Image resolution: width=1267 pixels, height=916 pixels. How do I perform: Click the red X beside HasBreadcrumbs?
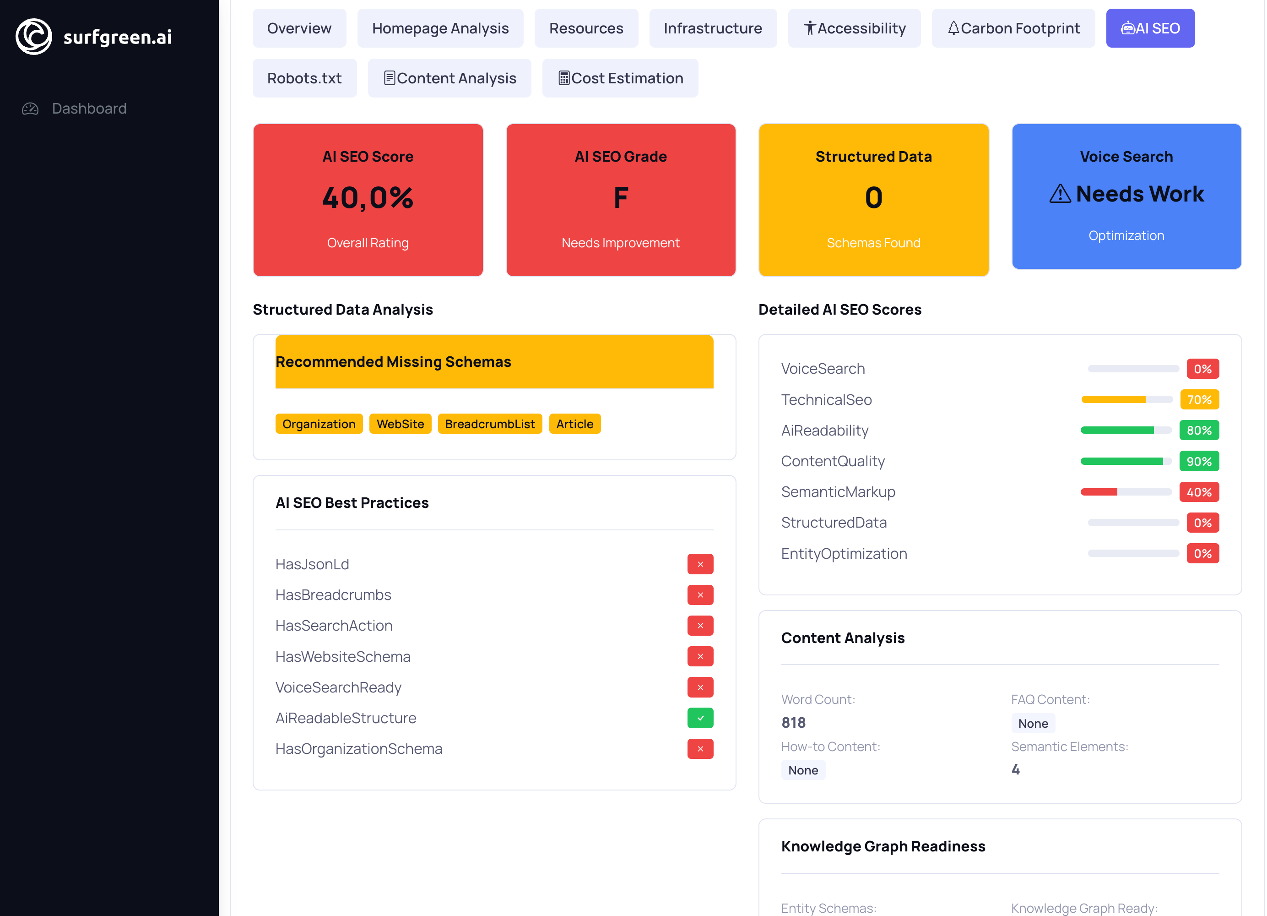[700, 595]
